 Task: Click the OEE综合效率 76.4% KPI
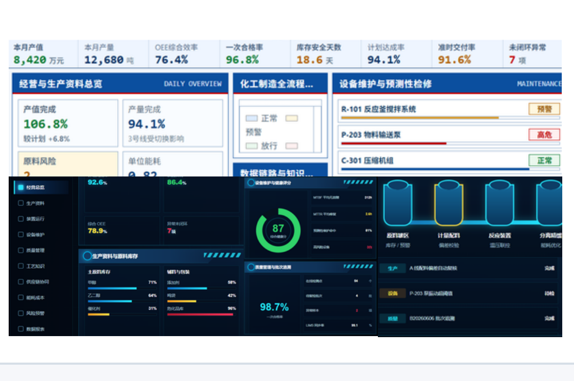(x=184, y=54)
